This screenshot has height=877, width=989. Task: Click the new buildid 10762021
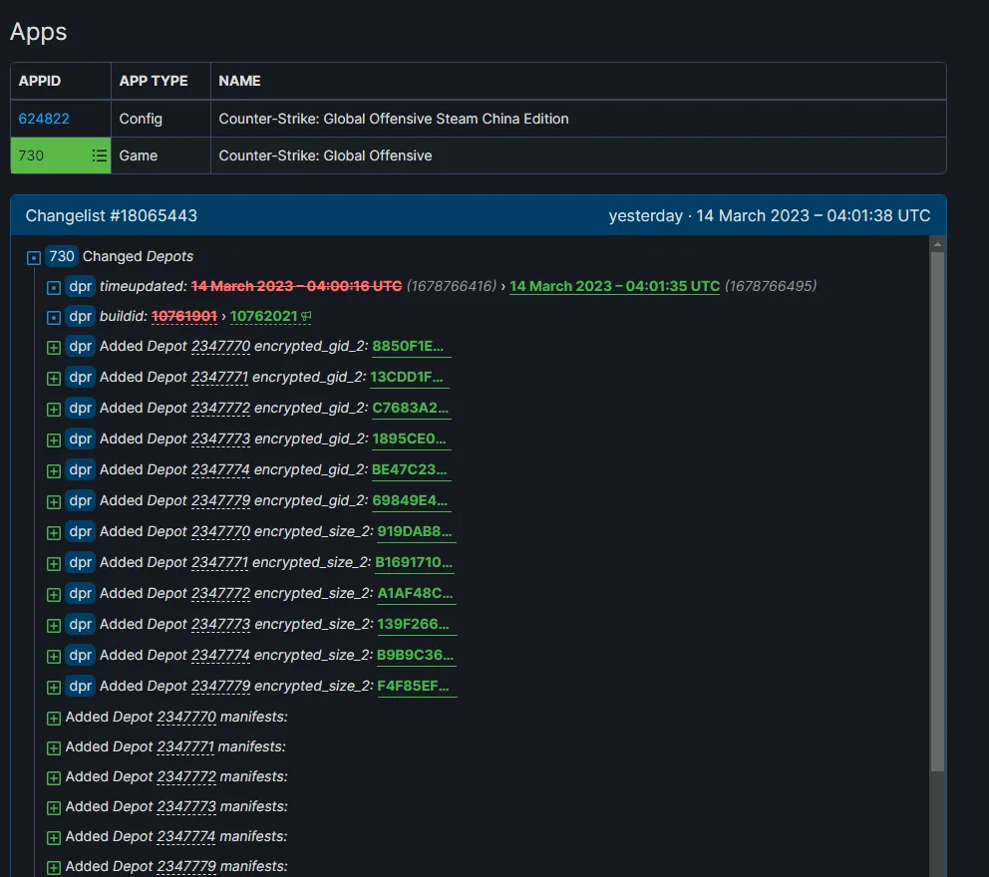tap(263, 316)
